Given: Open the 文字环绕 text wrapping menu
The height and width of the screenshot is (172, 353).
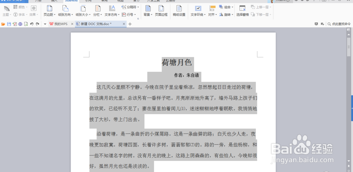Looking at the screenshot, I should pyautogui.click(x=198, y=11).
